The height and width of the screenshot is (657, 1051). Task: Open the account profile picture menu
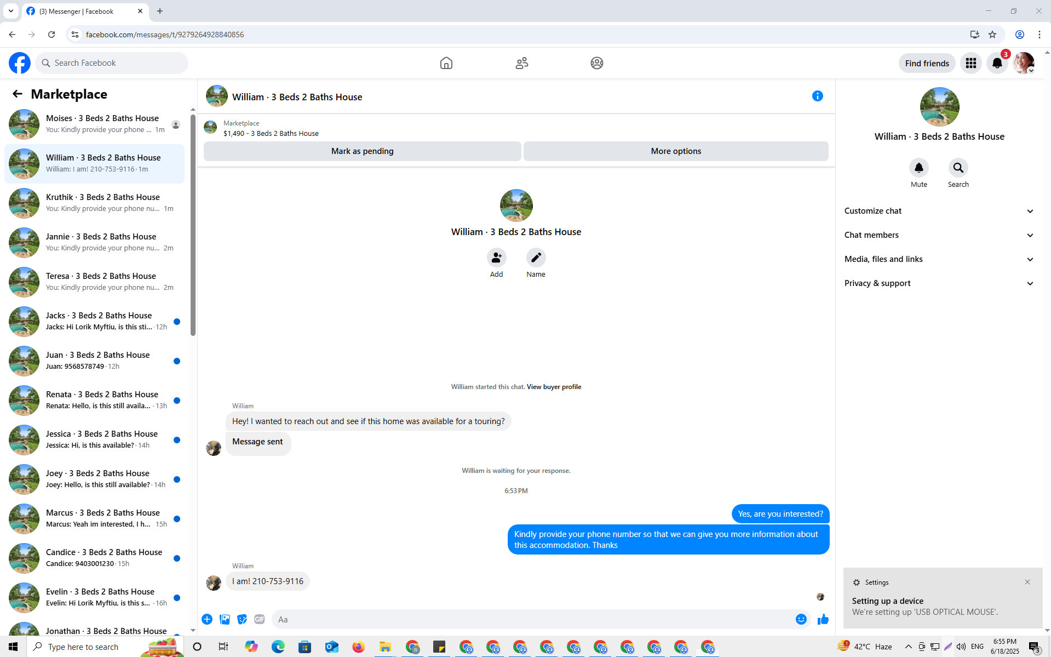(x=1024, y=63)
